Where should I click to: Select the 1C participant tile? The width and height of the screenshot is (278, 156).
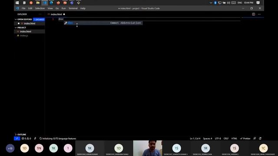click(264, 148)
